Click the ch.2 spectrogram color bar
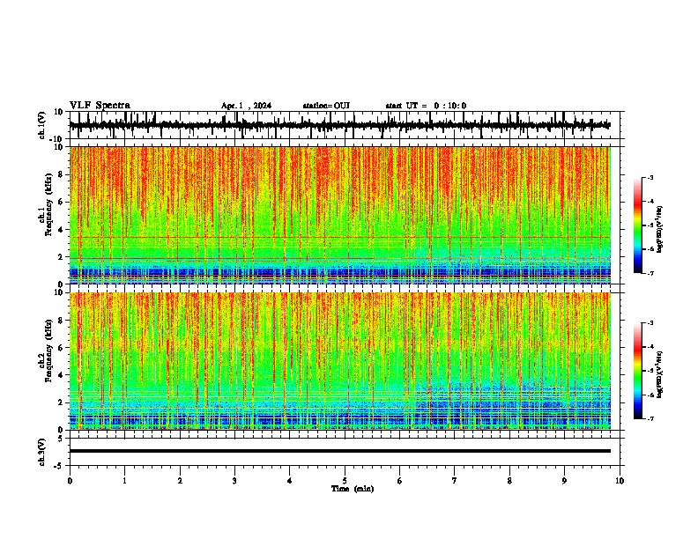Image resolution: width=698 pixels, height=539 pixels. (x=638, y=371)
